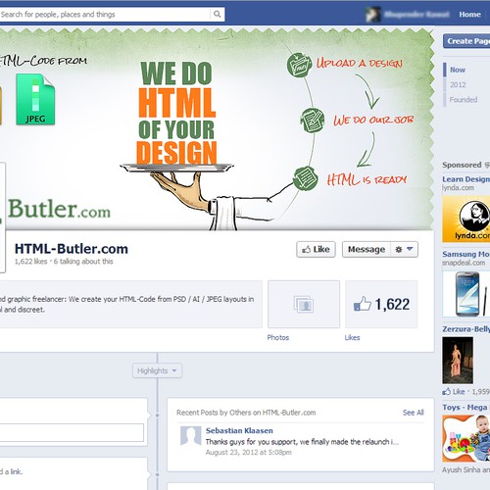The image size is (490, 490).
Task: Click Sebastian Klaasen's avatar picture
Action: 190,435
